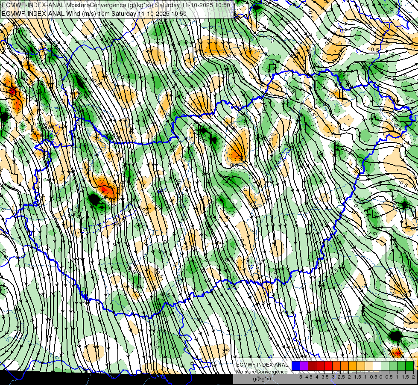The image size is (418, 385).
Task: Click the darkest green swatch before 2
Action: tap(409, 366)
